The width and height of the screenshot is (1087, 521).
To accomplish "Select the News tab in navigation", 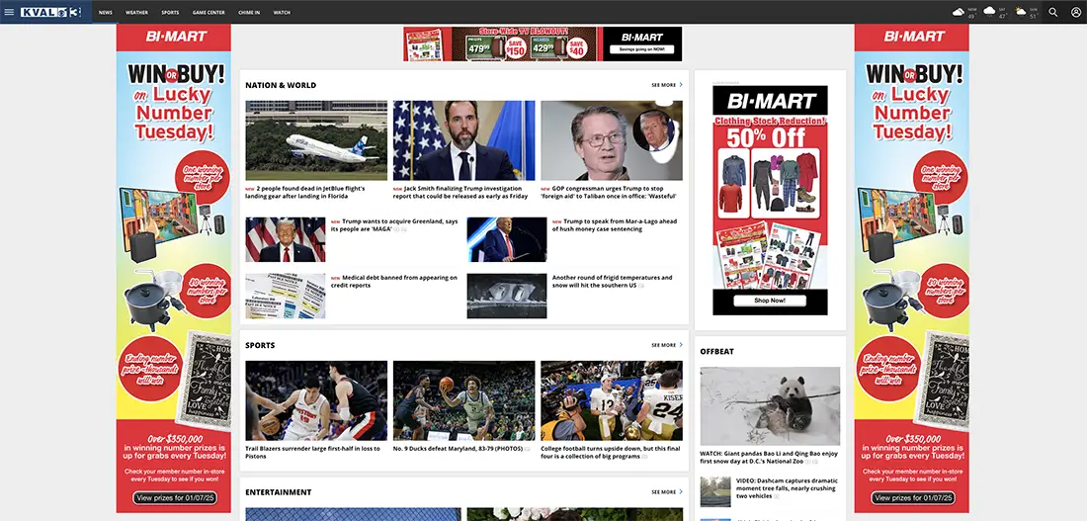I will 106,13.
